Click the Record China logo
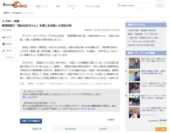Viewport: 170px width, 133px height. coord(15,5)
